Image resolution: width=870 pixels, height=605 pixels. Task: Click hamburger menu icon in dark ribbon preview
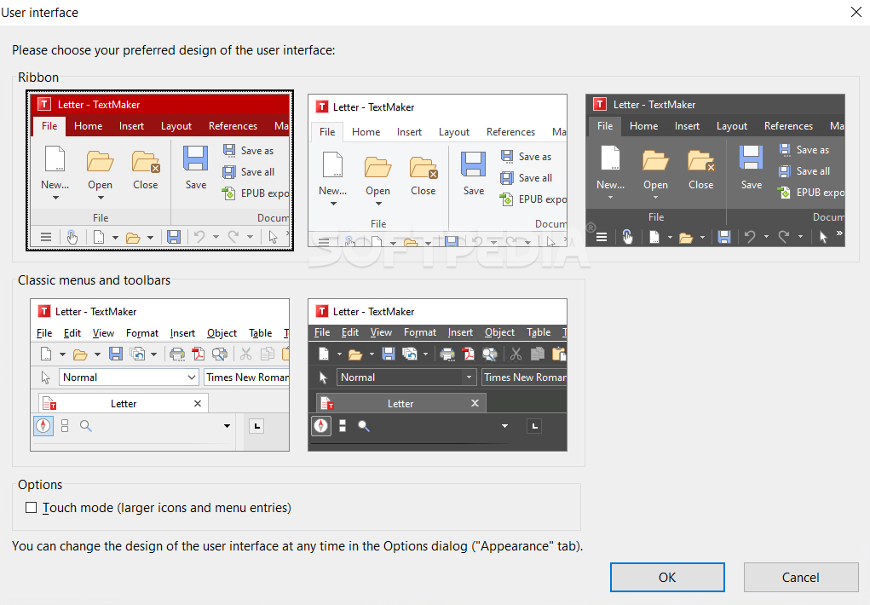602,238
